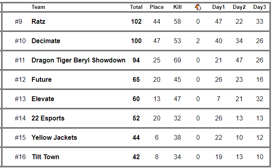272x168 pixels.
Task: Open the Decimate team entry
Action: 46,41
